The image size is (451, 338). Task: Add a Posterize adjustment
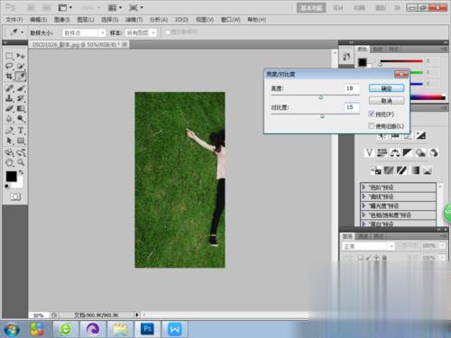pos(389,170)
